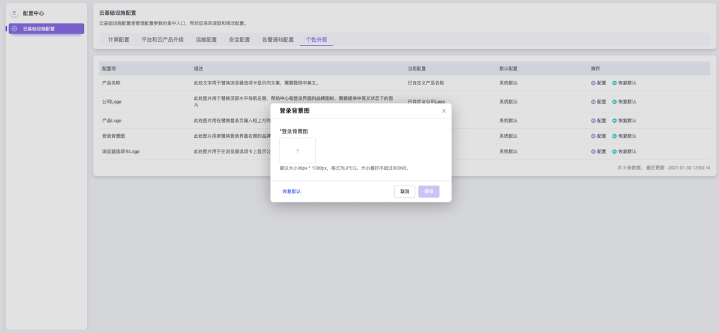Open the 平台和云产品升级 tab

(162, 40)
